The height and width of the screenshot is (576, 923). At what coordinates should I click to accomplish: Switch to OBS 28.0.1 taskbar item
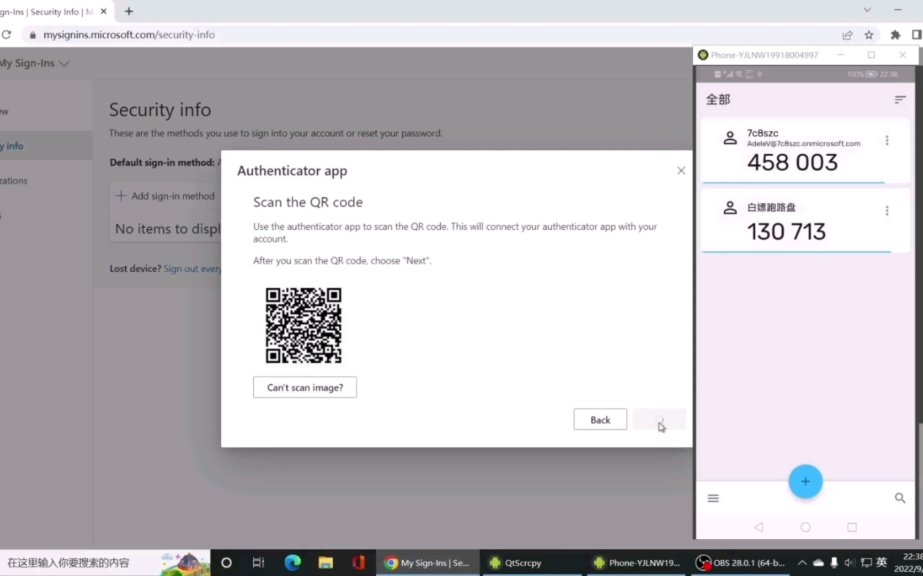740,563
